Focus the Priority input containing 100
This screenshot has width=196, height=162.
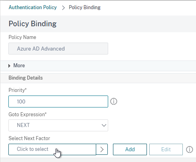click(58, 101)
